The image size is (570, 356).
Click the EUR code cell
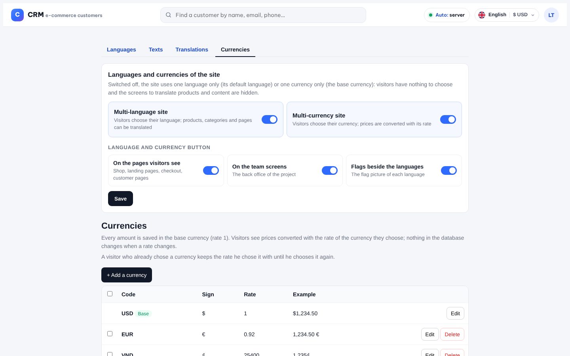[x=127, y=334]
